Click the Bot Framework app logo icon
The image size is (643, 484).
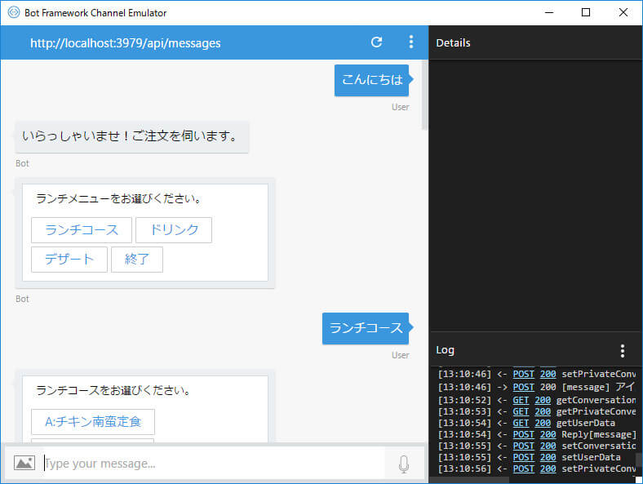pos(14,12)
